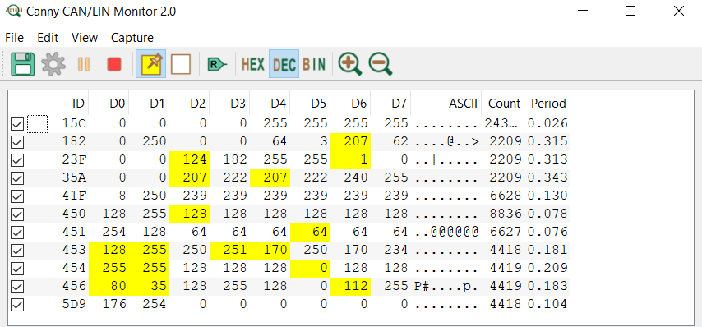Click the green R tag icon
Viewport: 702px width, 327px height.
pyautogui.click(x=217, y=64)
